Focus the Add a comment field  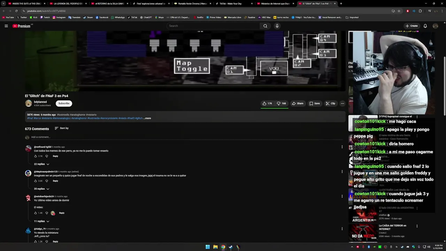[x=186, y=137]
